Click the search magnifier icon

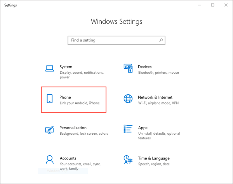coord(161,40)
